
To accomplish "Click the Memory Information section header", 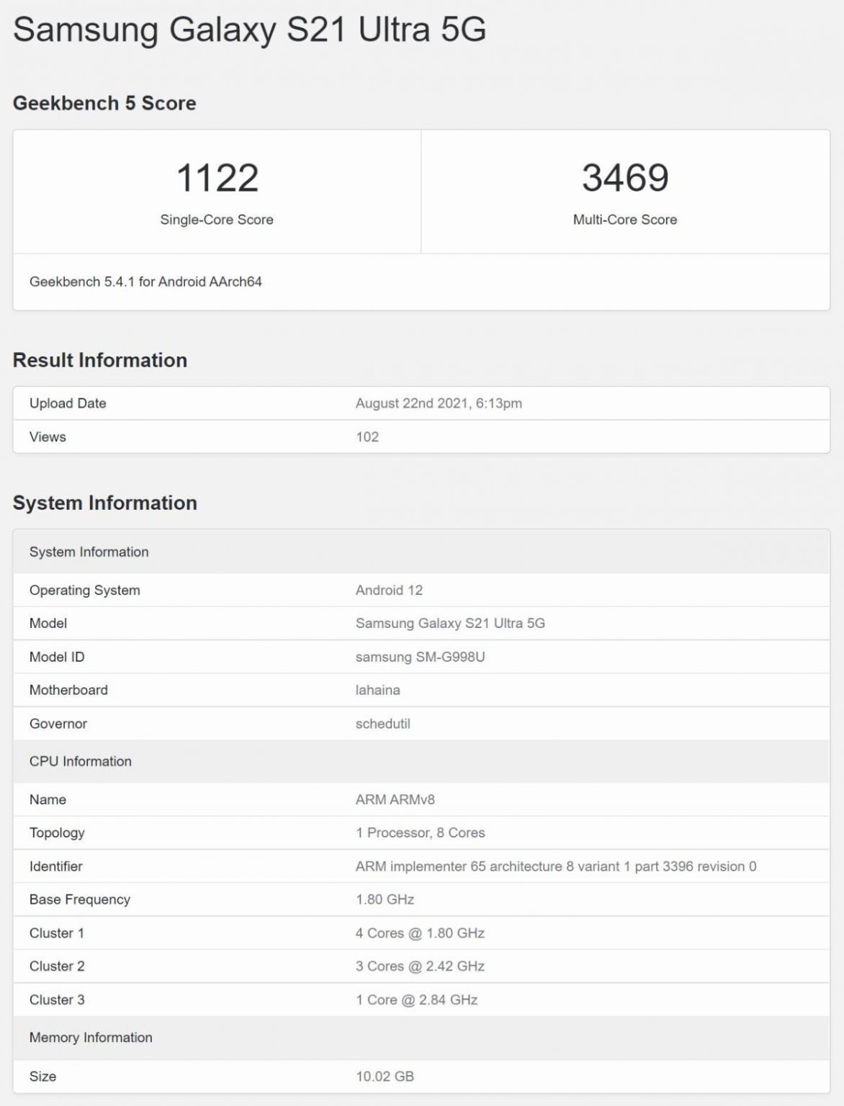I will [91, 1038].
